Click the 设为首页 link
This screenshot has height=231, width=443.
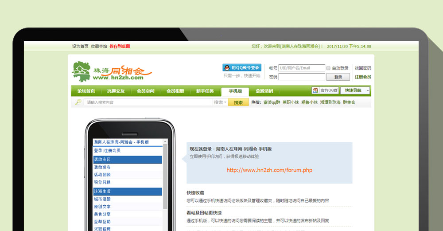(x=80, y=47)
